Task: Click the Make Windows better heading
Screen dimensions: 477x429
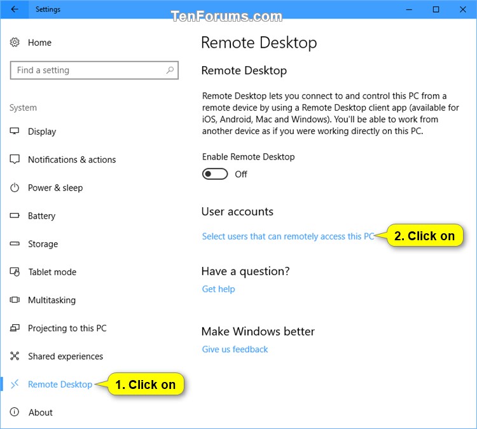Action: pyautogui.click(x=258, y=331)
